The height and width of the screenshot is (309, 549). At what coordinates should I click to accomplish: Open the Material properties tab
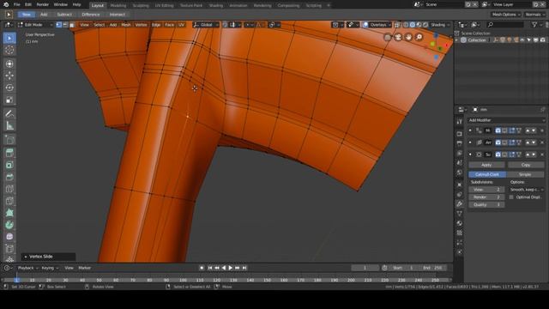click(x=460, y=223)
